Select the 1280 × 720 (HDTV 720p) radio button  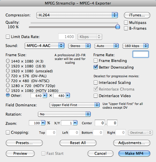click(x=8, y=85)
